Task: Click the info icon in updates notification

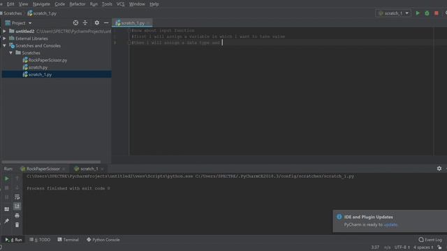Action: coord(339,217)
